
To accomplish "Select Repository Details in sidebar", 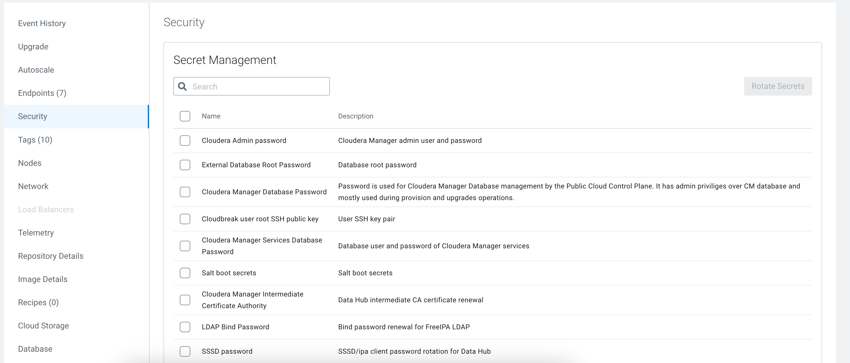I will (x=51, y=256).
